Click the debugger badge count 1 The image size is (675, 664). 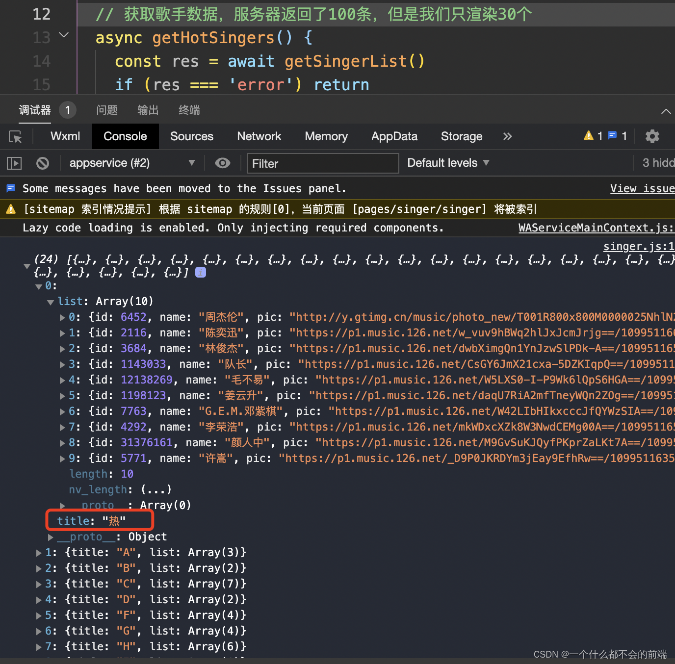point(68,110)
